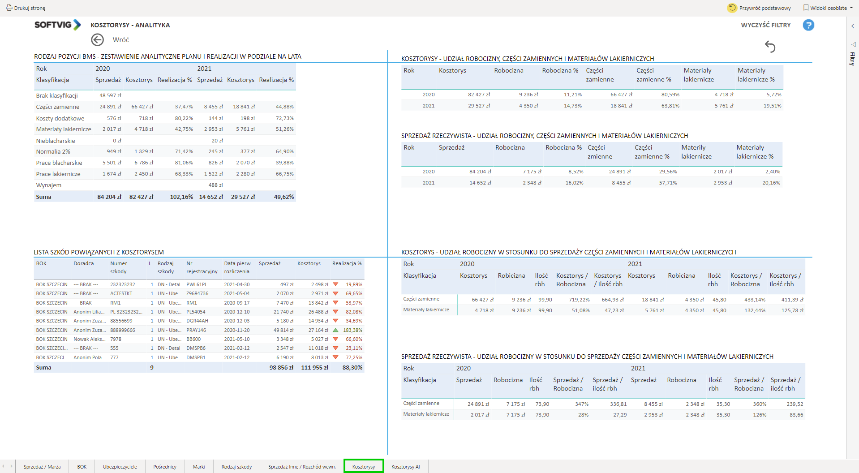
Task: Click the printer icon for Drukuj stronę
Action: (9, 8)
